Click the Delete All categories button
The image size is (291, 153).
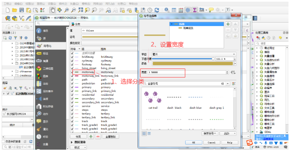point(111,137)
